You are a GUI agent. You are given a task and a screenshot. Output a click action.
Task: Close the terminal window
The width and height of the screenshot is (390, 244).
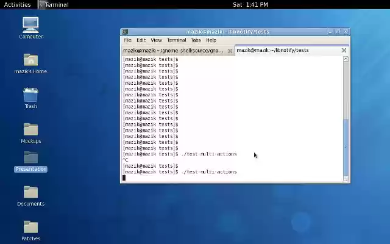(346, 32)
